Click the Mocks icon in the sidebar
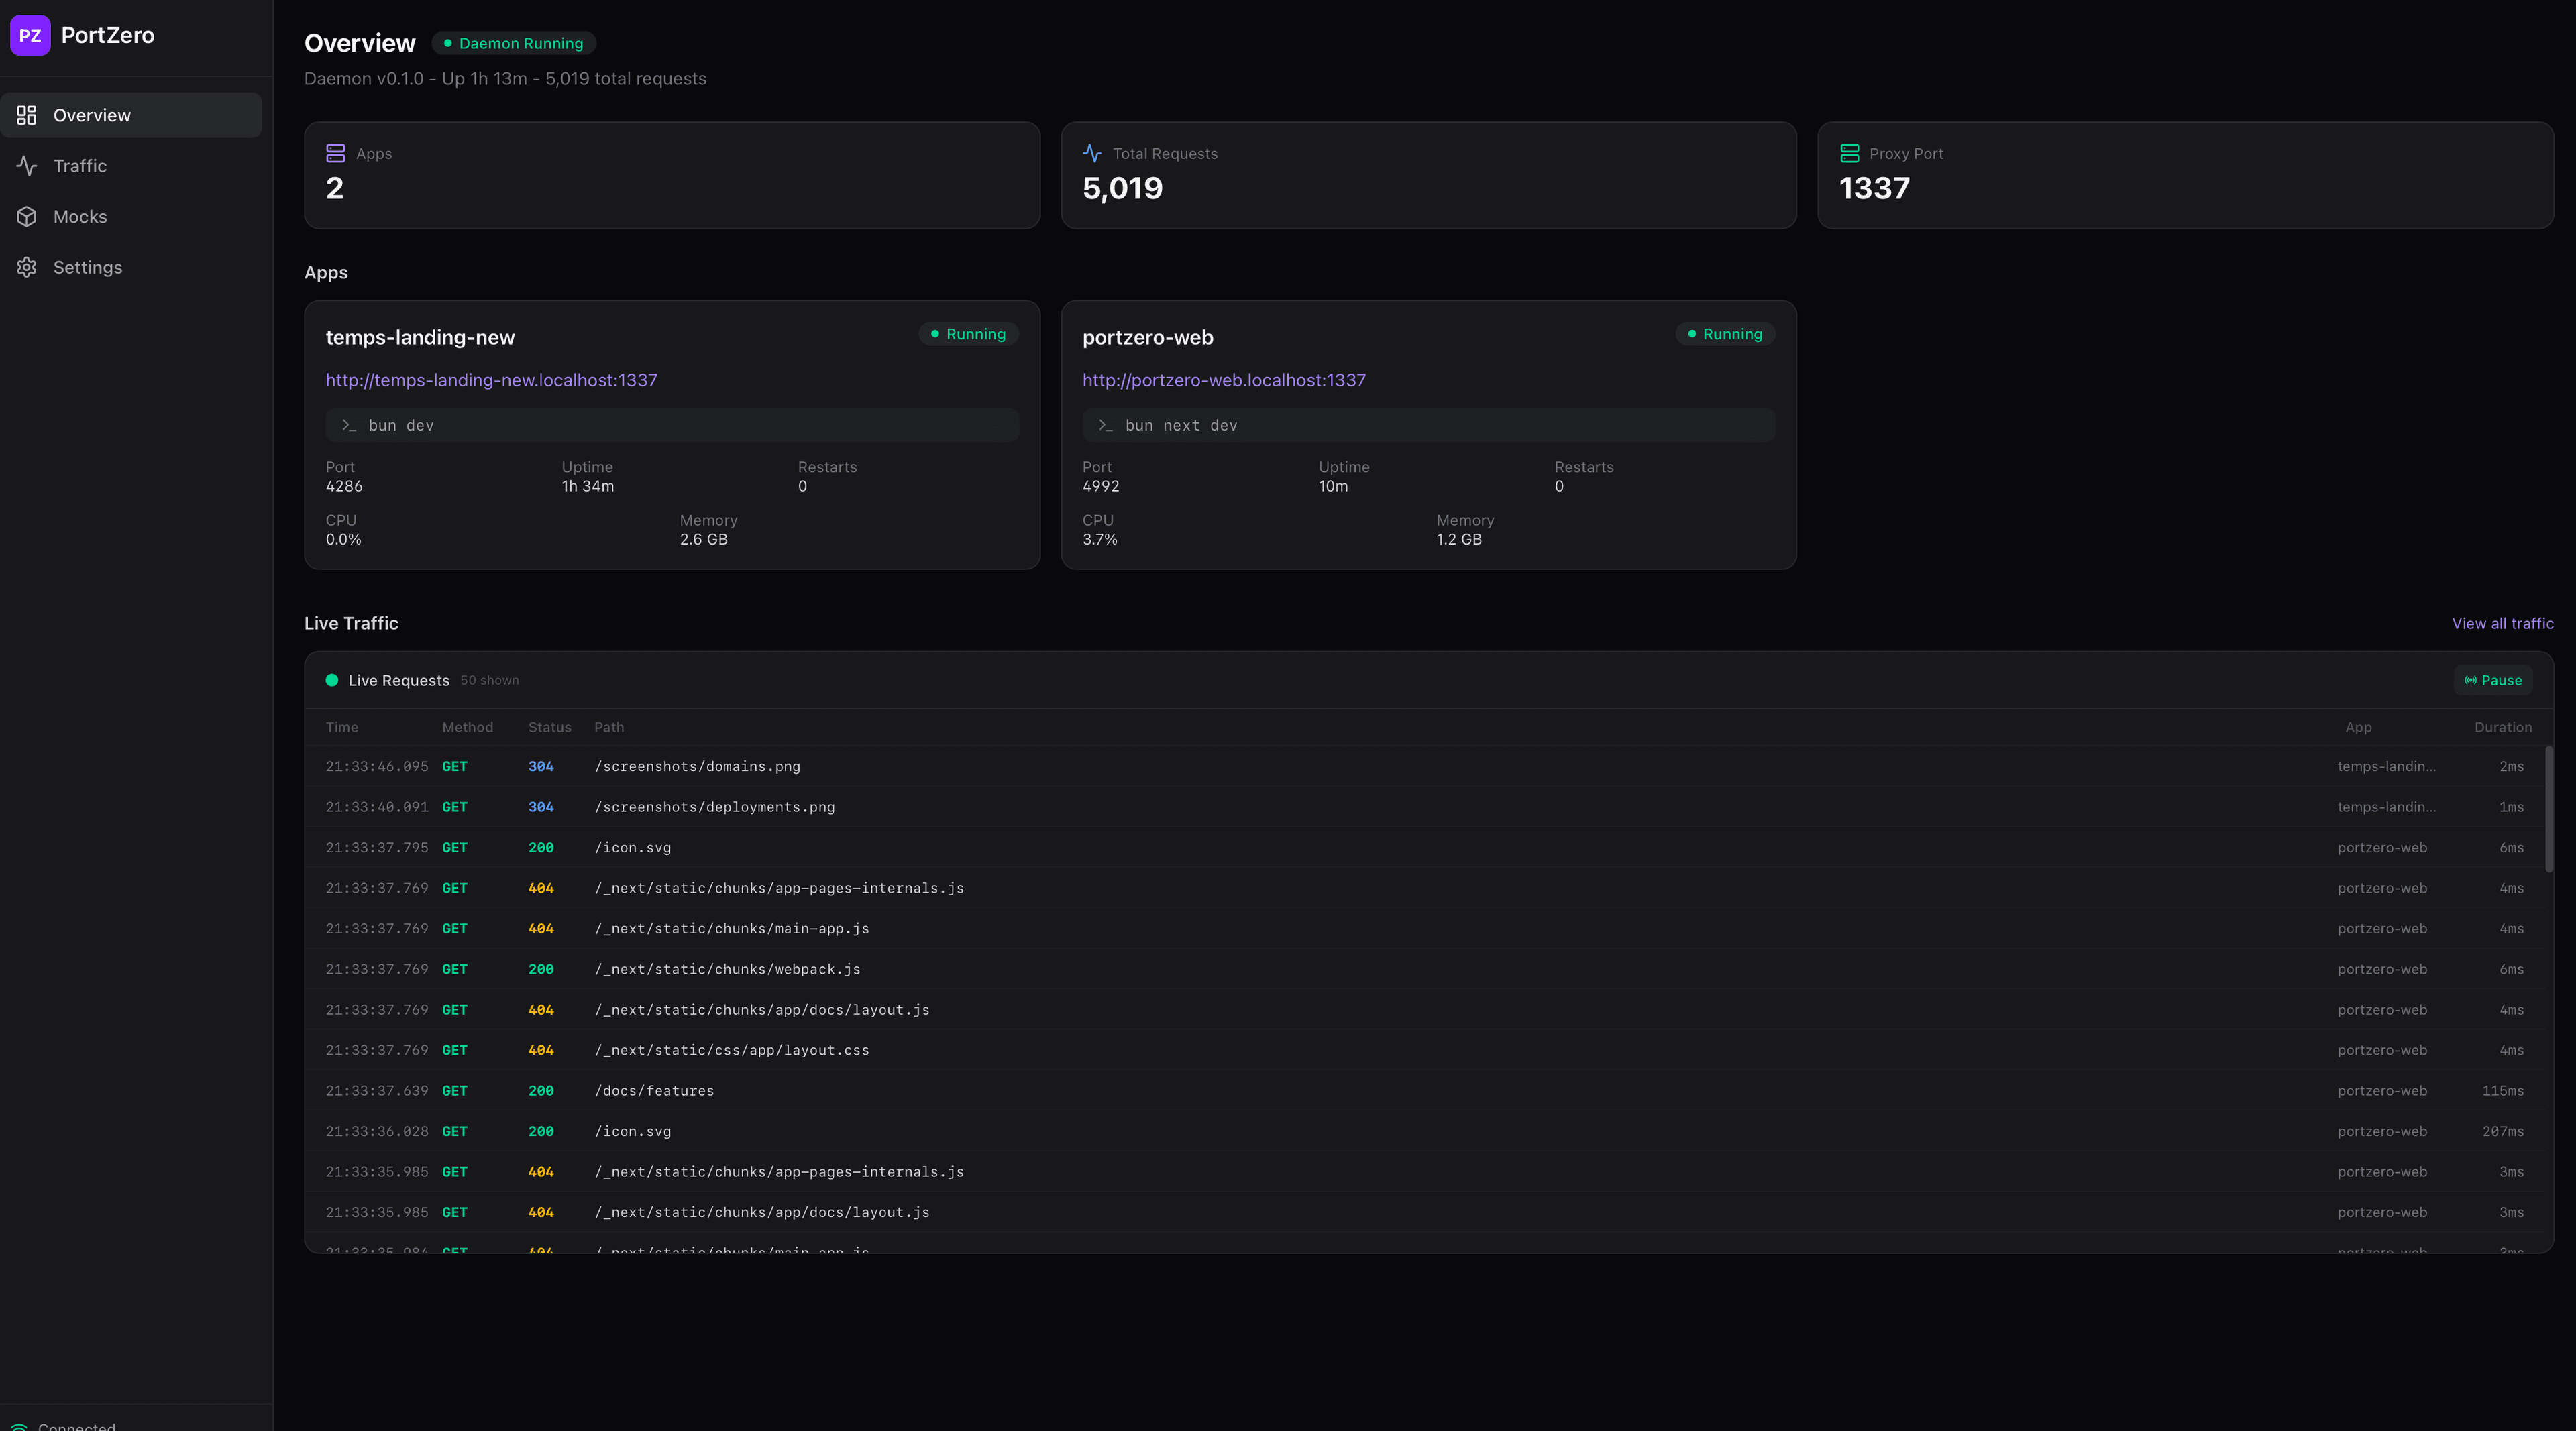The width and height of the screenshot is (2576, 1431). click(27, 216)
